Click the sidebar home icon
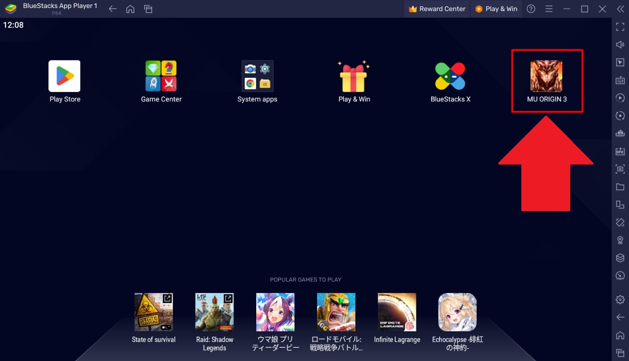Image resolution: width=629 pixels, height=361 pixels. click(620, 335)
